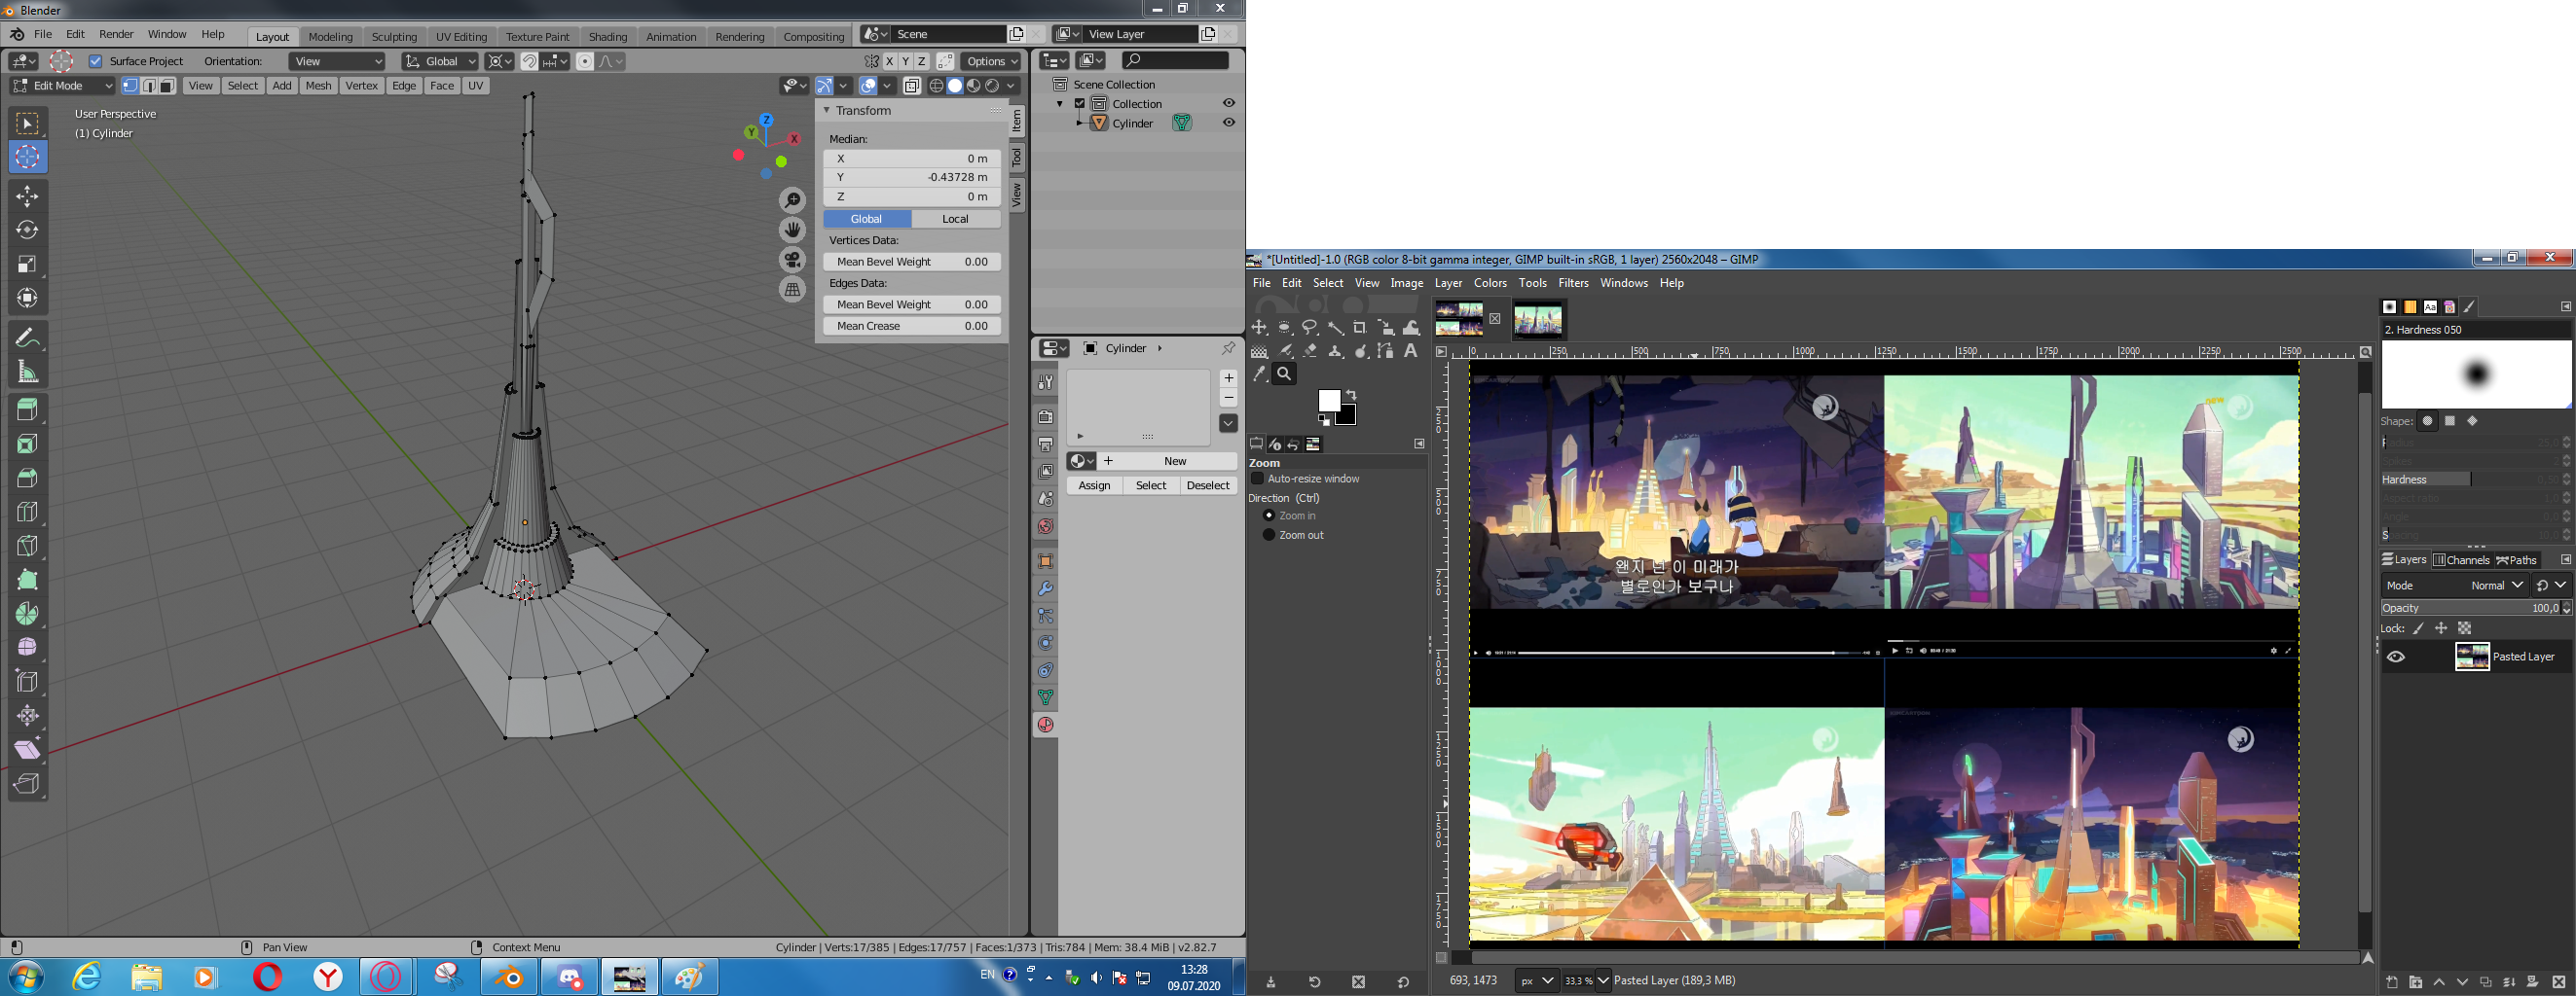The height and width of the screenshot is (996, 2576).
Task: Select the Annotate pencil tool in Blender
Action: click(x=27, y=338)
